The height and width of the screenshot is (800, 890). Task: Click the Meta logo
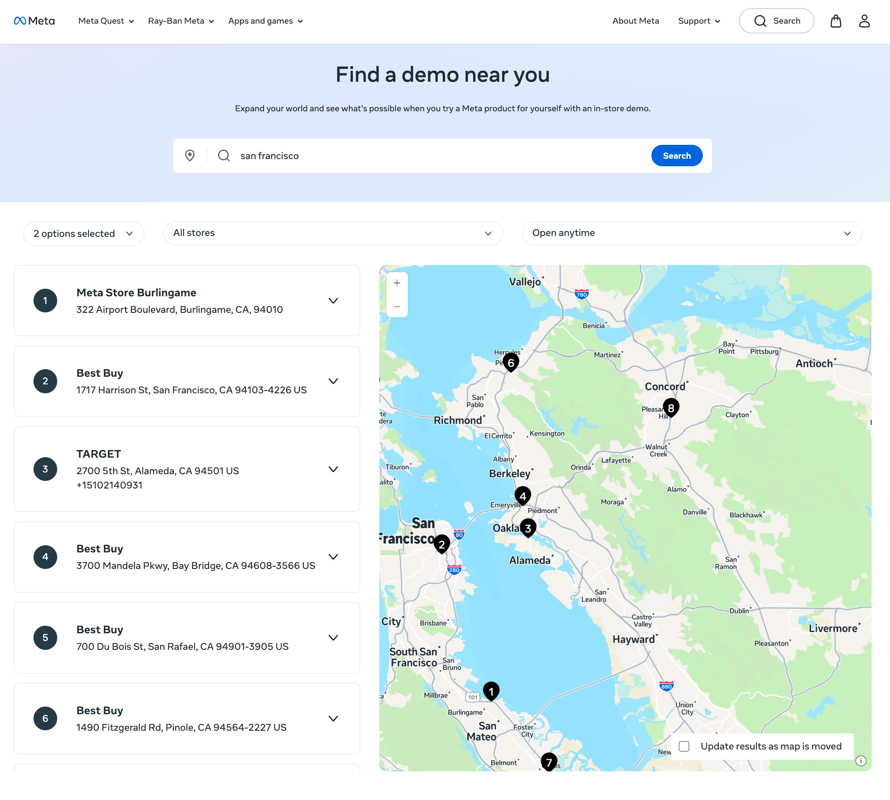[34, 21]
